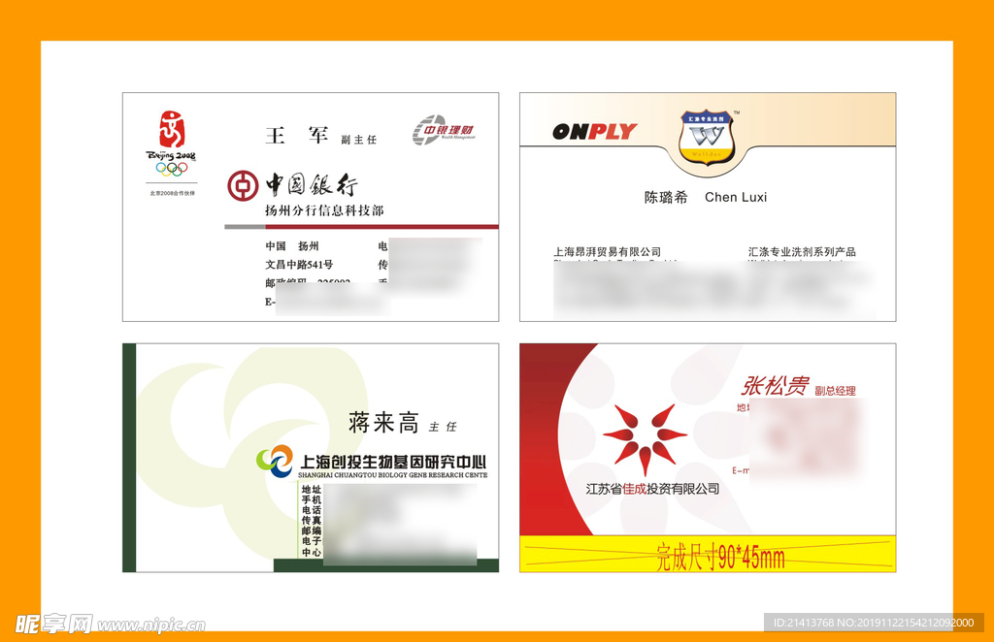The height and width of the screenshot is (642, 994).
Task: Click the blue shield W badge
Action: (x=708, y=137)
